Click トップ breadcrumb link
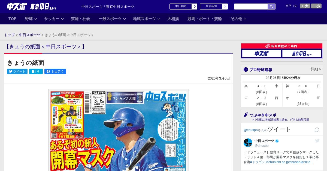The width and height of the screenshot is (327, 171). pos(10,35)
